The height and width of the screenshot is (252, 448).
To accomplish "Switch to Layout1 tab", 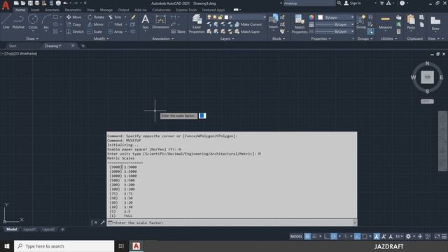I will (29, 229).
